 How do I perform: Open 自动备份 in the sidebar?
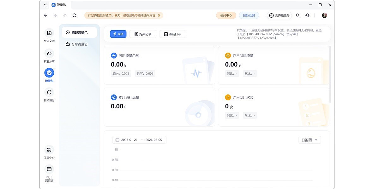[x=49, y=92]
